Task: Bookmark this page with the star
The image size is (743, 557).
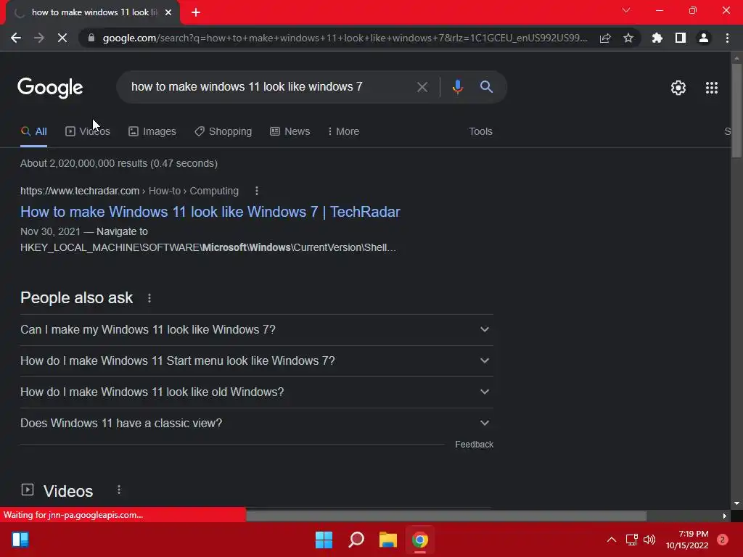Action: click(x=628, y=38)
